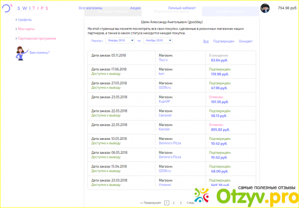
Task: Filter purchases by Подтвержден
Action: tap(223, 41)
